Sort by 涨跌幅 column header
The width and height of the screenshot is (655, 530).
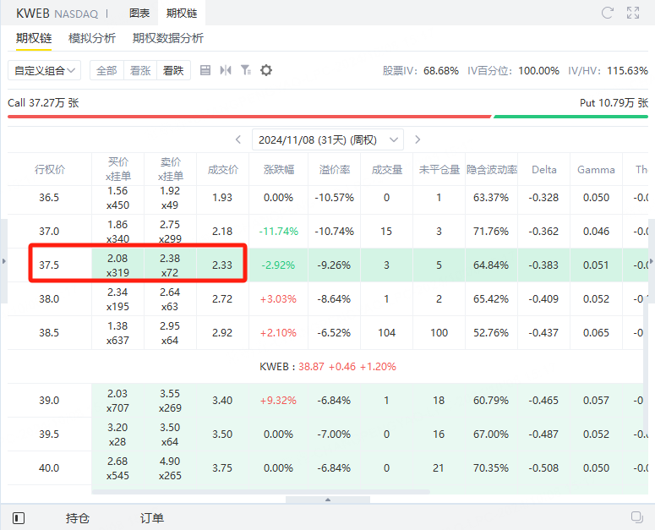[x=279, y=169]
